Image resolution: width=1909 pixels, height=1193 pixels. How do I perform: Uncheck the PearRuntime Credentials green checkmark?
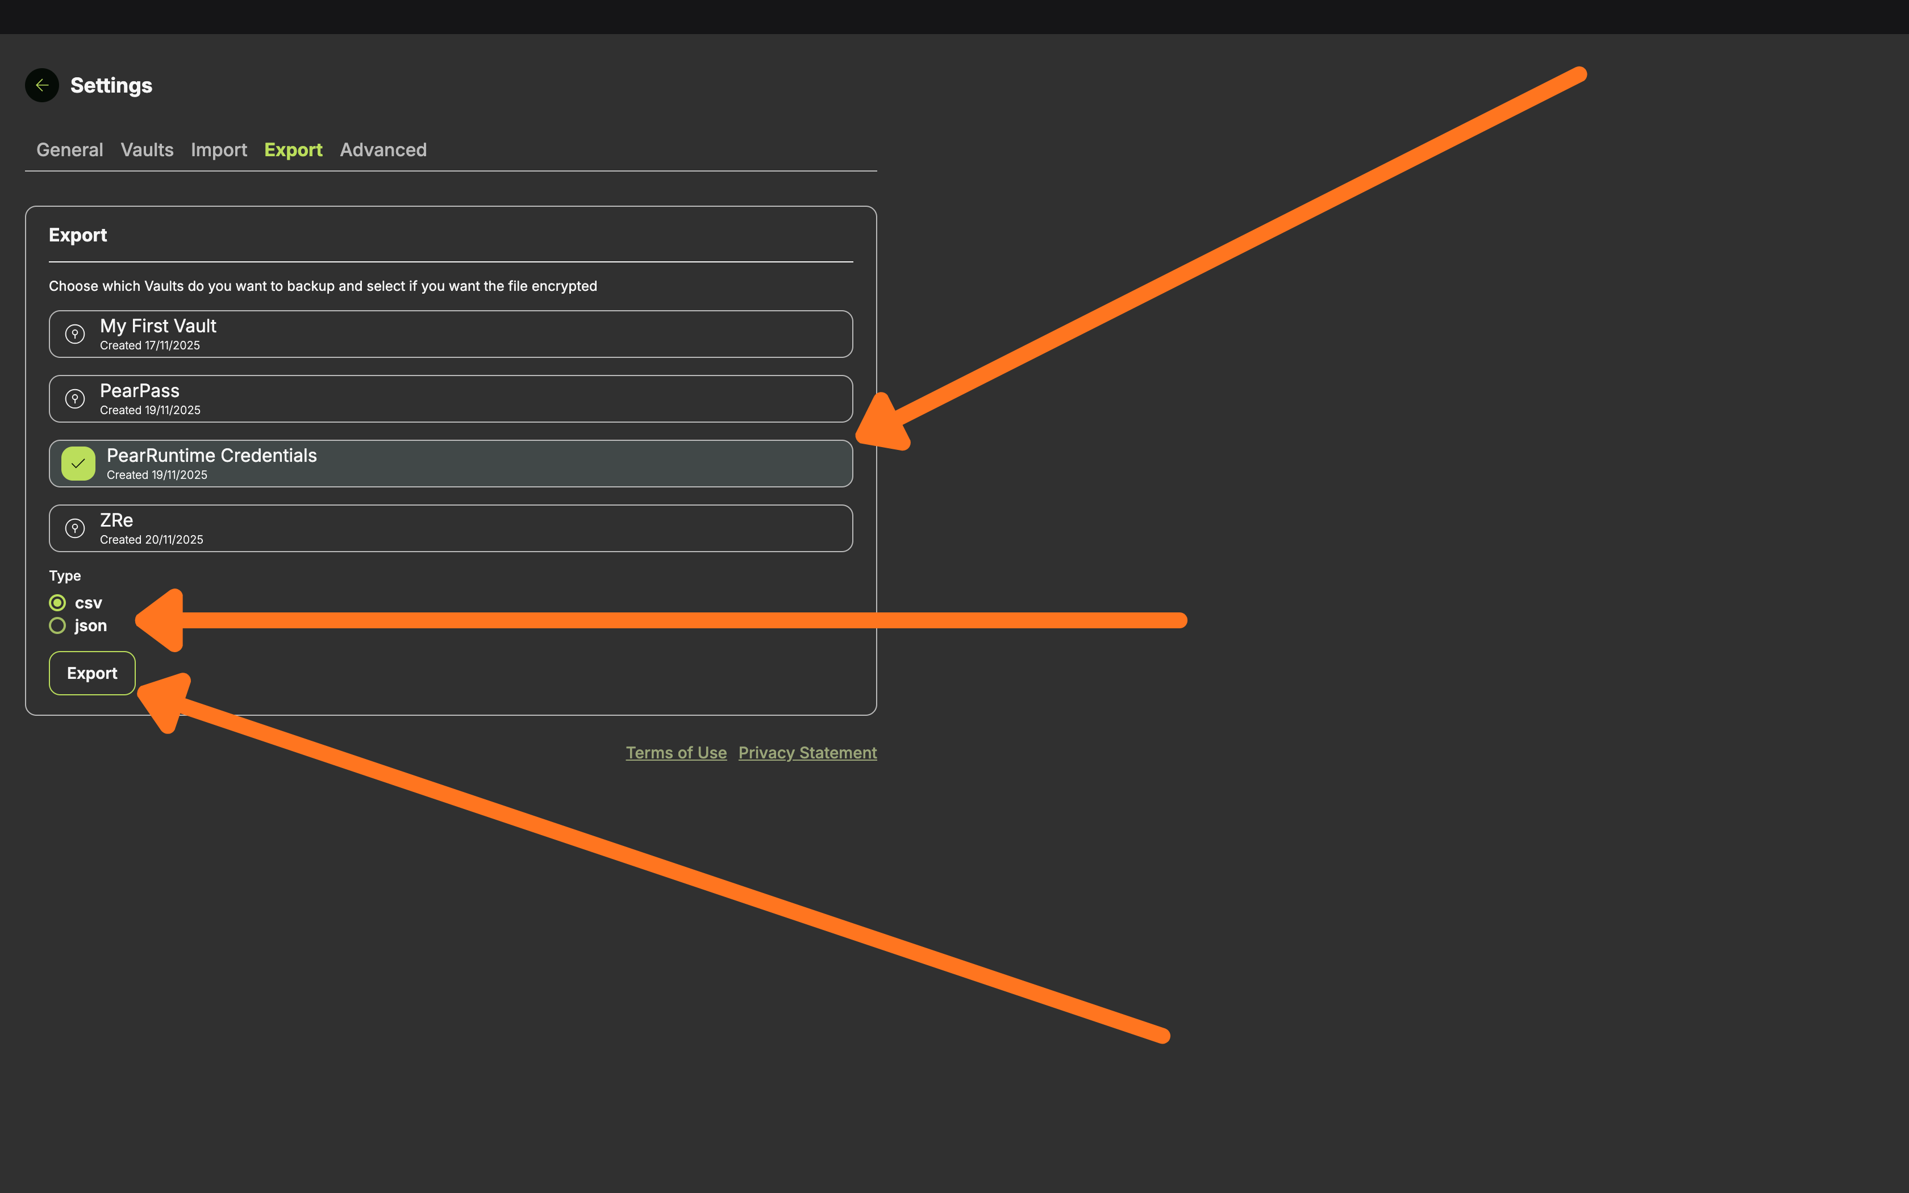(78, 463)
